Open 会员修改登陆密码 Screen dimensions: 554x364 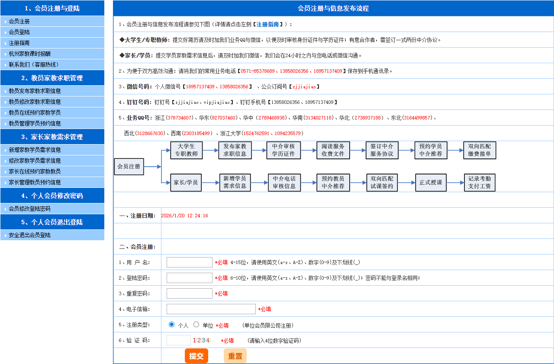[x=29, y=209]
